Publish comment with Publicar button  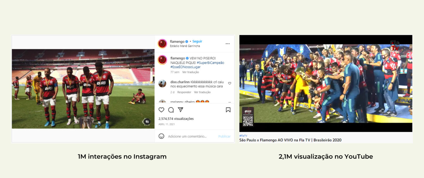point(224,136)
